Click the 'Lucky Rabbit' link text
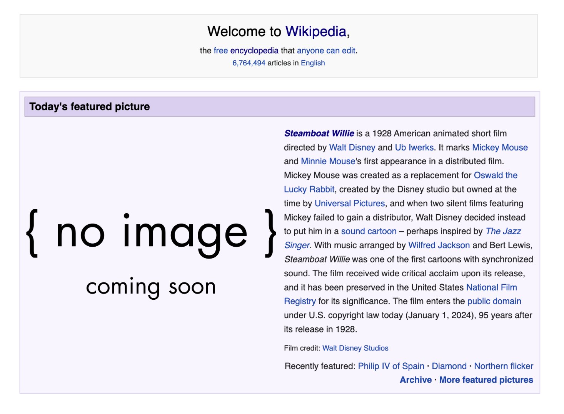The height and width of the screenshot is (414, 564). pyautogui.click(x=309, y=189)
